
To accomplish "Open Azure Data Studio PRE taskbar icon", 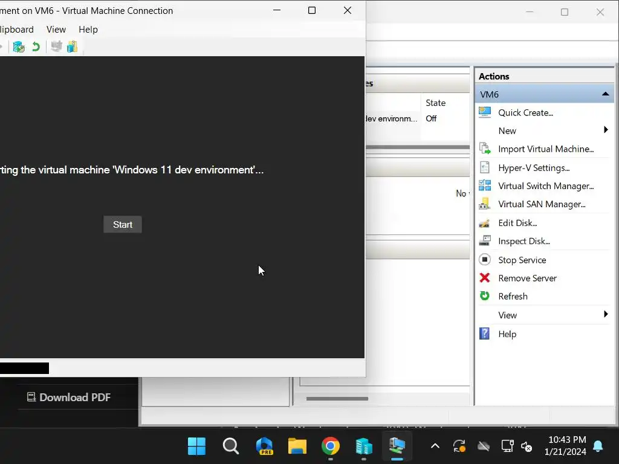I will [265, 446].
